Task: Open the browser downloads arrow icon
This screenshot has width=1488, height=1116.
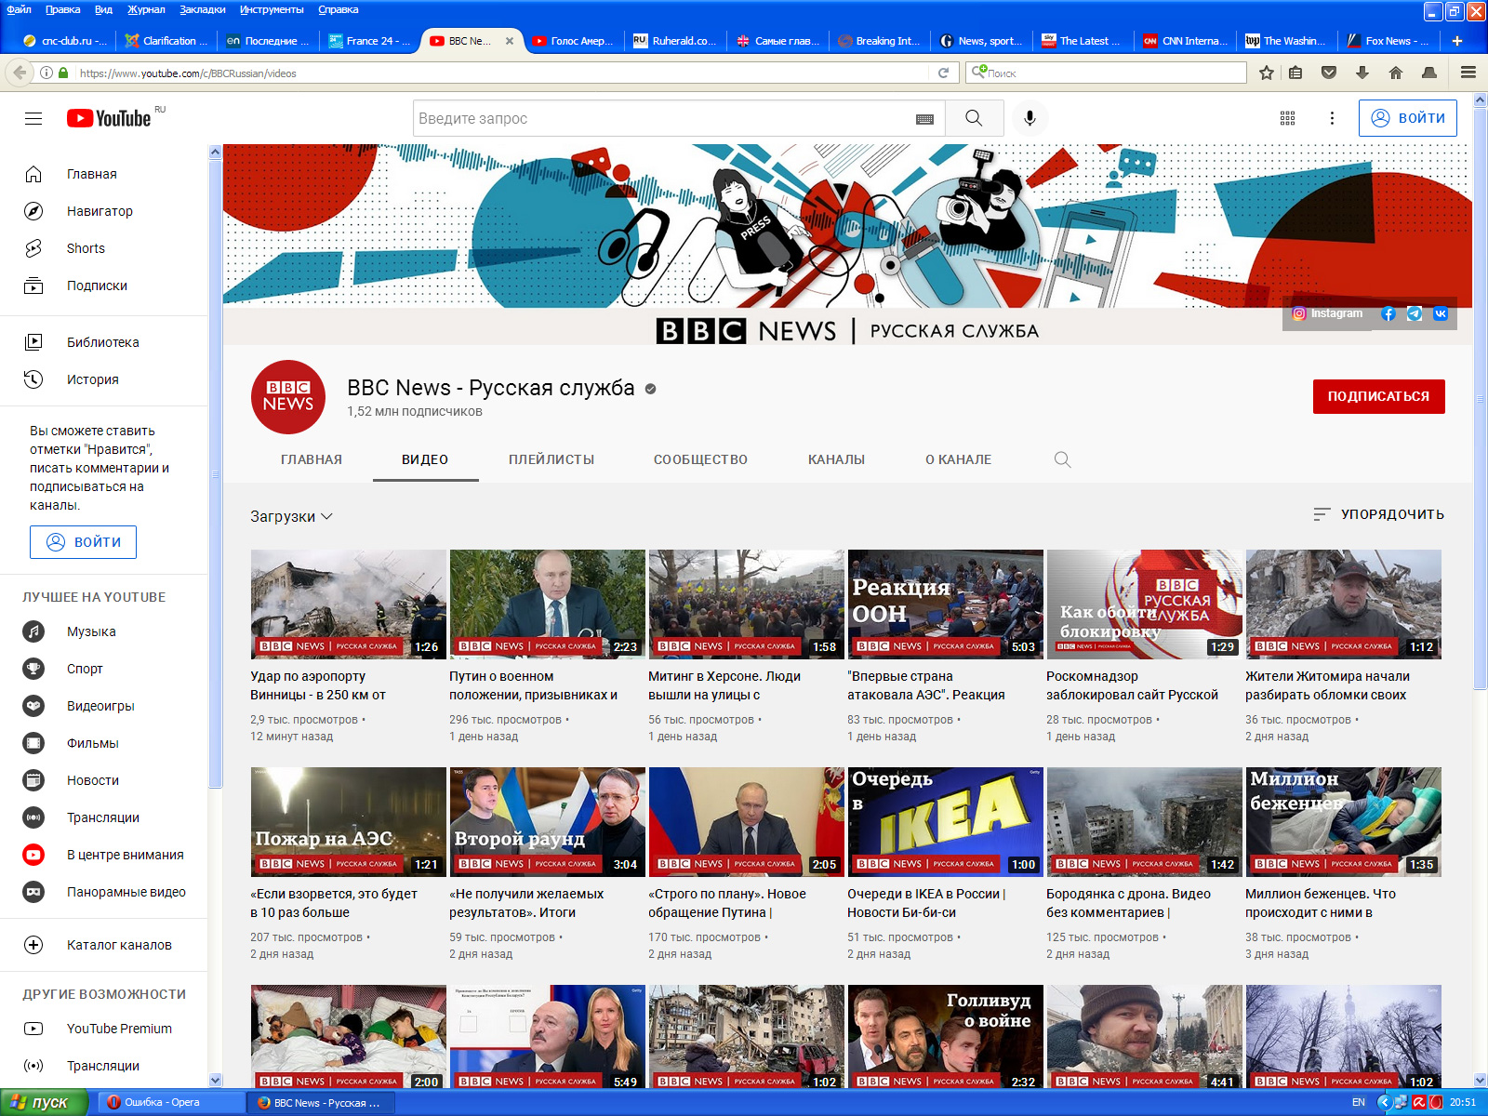Action: [x=1362, y=73]
